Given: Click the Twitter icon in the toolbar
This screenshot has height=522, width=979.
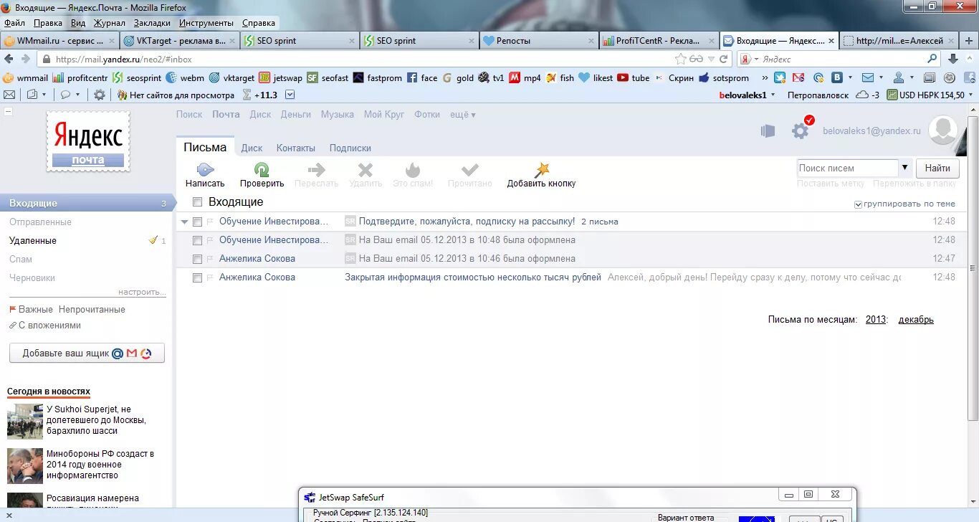Looking at the screenshot, I should (779, 77).
